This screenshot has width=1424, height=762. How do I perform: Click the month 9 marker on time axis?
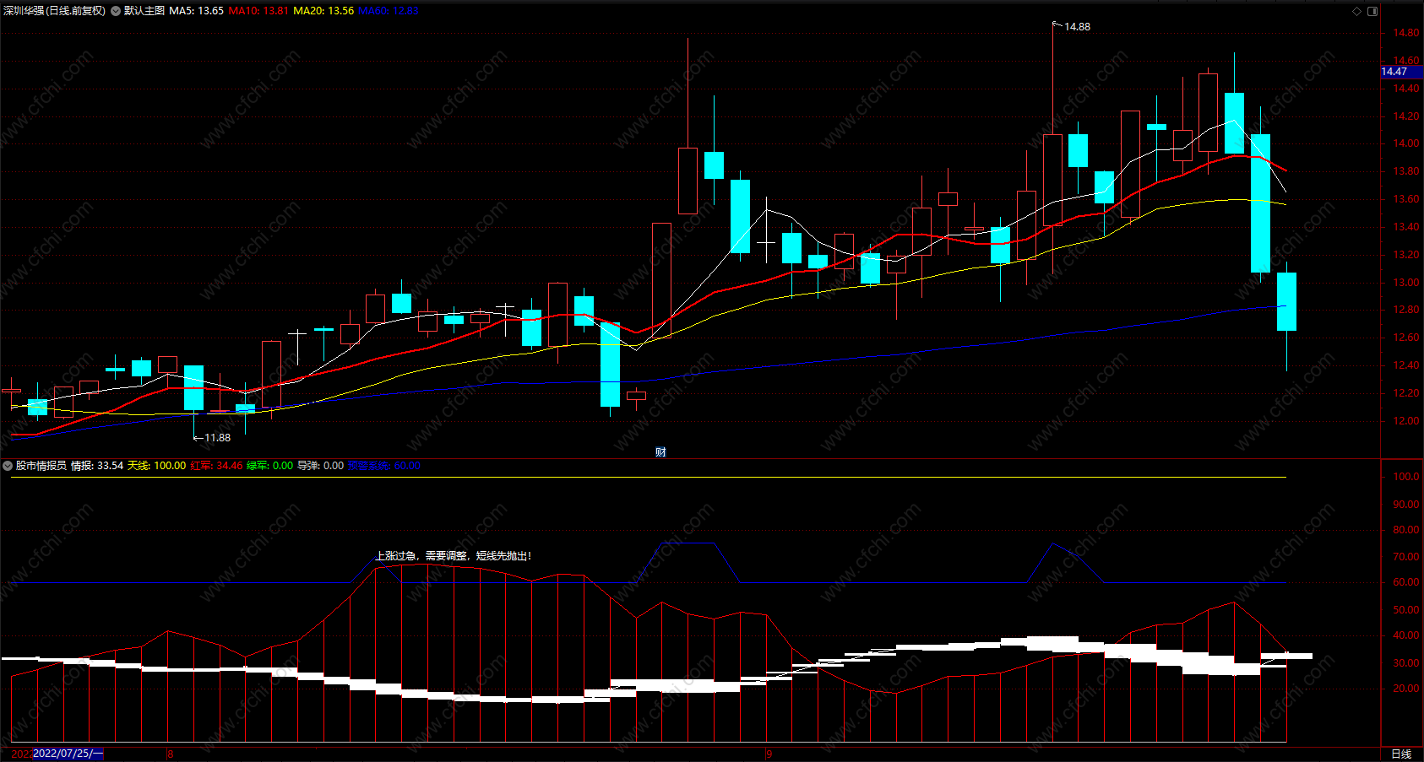(x=769, y=754)
